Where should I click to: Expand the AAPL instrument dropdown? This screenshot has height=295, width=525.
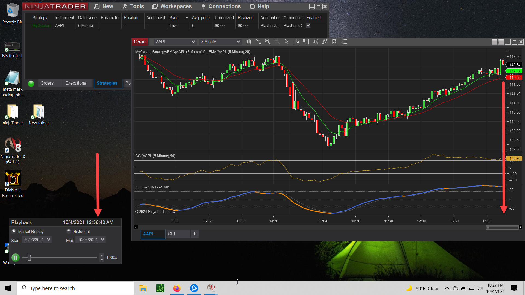coord(193,42)
